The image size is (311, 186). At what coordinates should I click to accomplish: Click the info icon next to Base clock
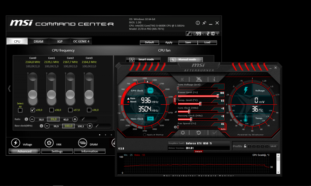(x=41, y=126)
